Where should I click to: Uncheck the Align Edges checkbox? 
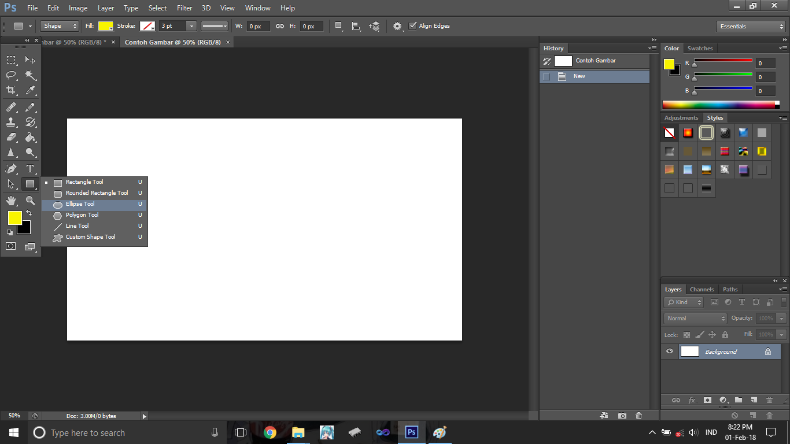click(x=414, y=25)
